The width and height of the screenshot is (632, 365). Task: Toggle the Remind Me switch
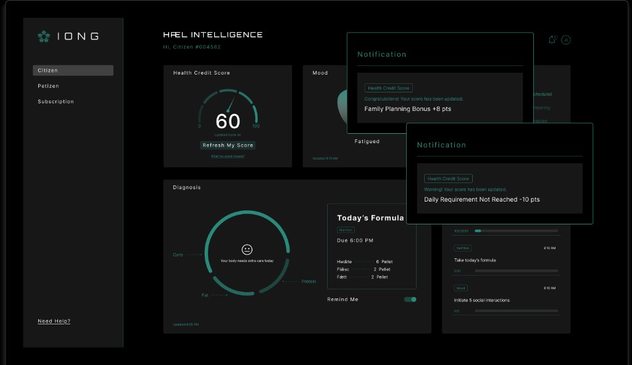pos(410,299)
